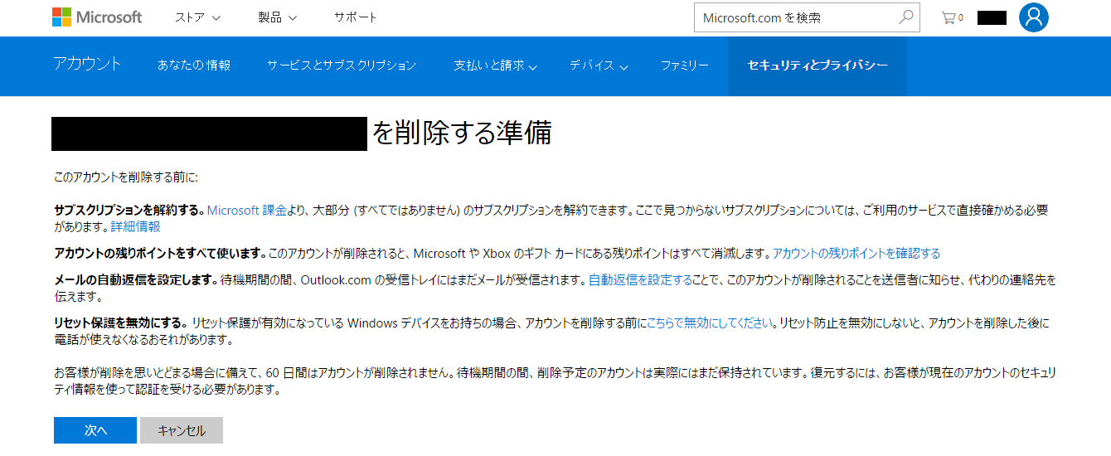
Task: Click the 次へ button
Action: pyautogui.click(x=95, y=430)
